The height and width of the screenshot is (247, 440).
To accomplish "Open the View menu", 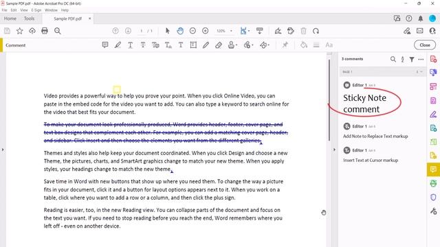I will tap(24, 10).
